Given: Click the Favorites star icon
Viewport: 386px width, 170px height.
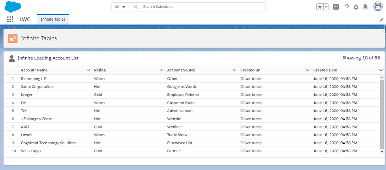Looking at the screenshot, I should [x=319, y=7].
